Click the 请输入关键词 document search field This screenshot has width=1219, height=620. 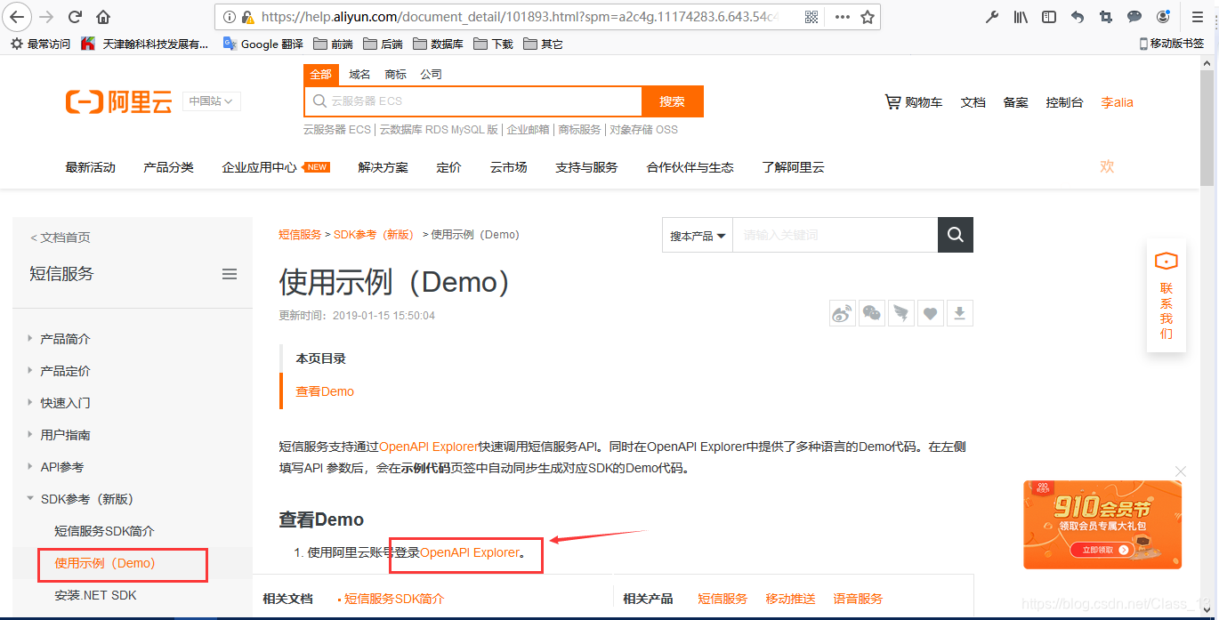point(835,236)
